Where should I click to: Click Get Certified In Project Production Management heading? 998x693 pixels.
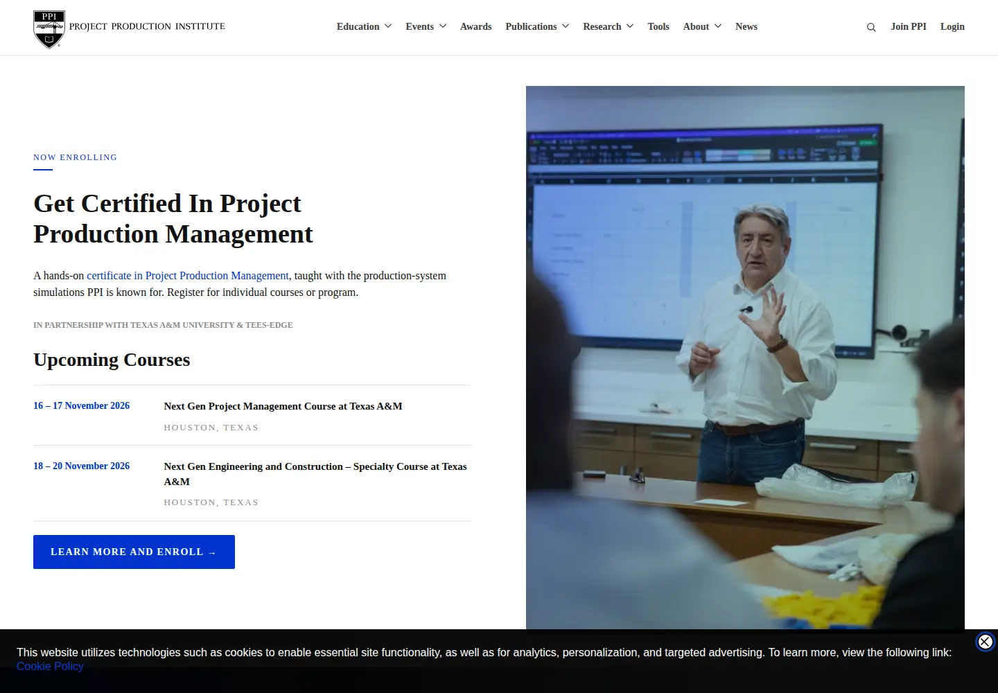click(173, 218)
